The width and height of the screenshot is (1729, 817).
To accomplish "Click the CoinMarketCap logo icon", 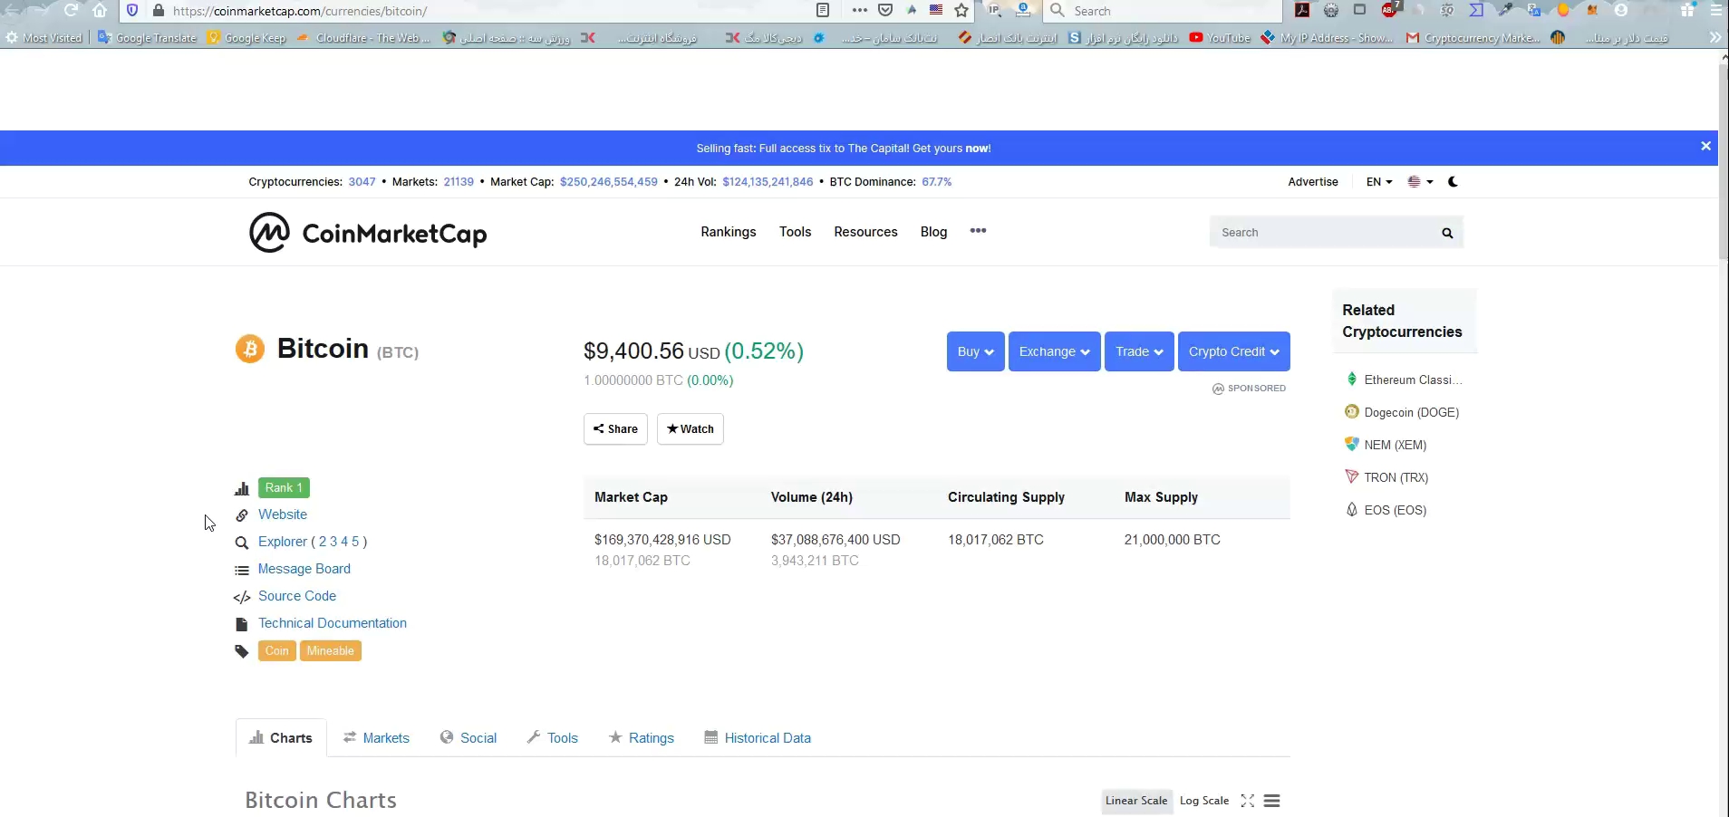I will coord(269,233).
